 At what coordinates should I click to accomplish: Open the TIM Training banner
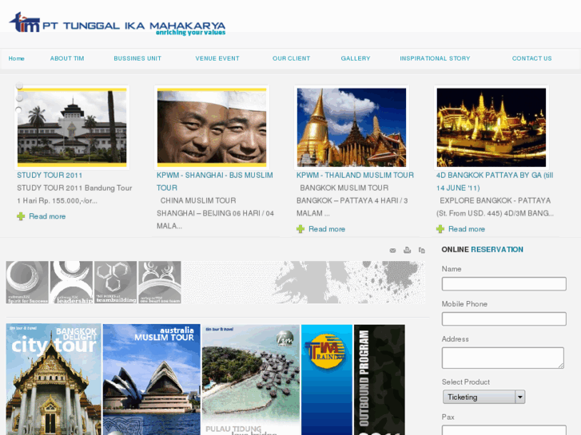[x=327, y=379]
